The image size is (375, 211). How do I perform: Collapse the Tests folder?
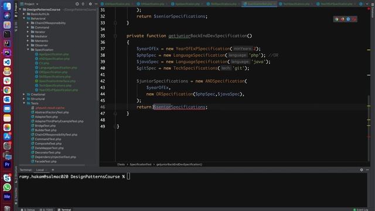click(24, 103)
